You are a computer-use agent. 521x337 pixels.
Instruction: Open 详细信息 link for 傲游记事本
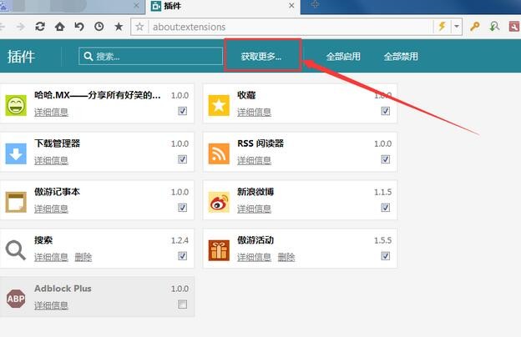coord(51,209)
